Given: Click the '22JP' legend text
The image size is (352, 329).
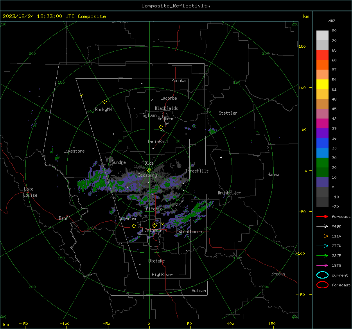Looking at the screenshot, I should click(336, 255).
